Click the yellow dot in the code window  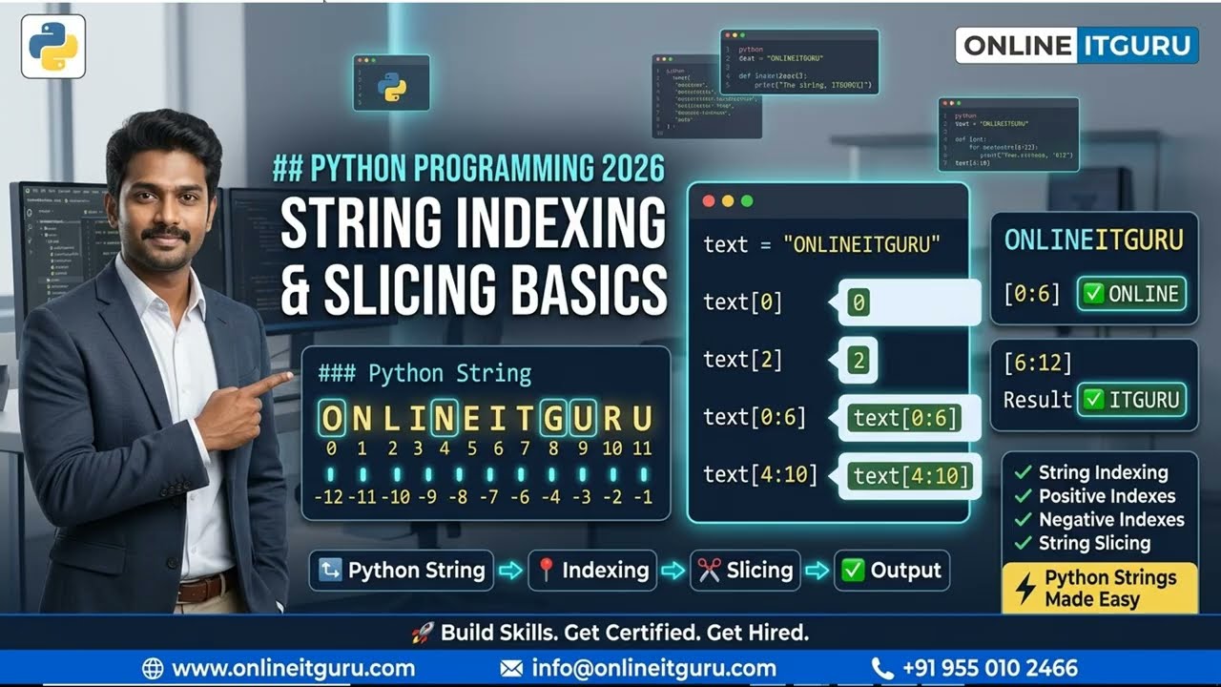pyautogui.click(x=728, y=201)
